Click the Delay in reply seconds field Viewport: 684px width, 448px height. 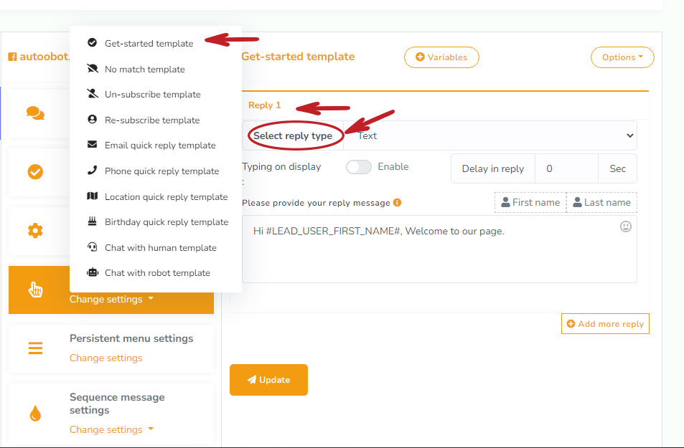click(x=566, y=169)
